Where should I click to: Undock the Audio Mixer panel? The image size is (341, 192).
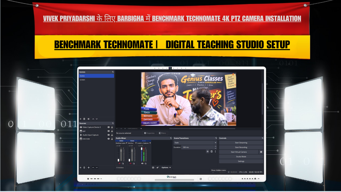coord(171,138)
